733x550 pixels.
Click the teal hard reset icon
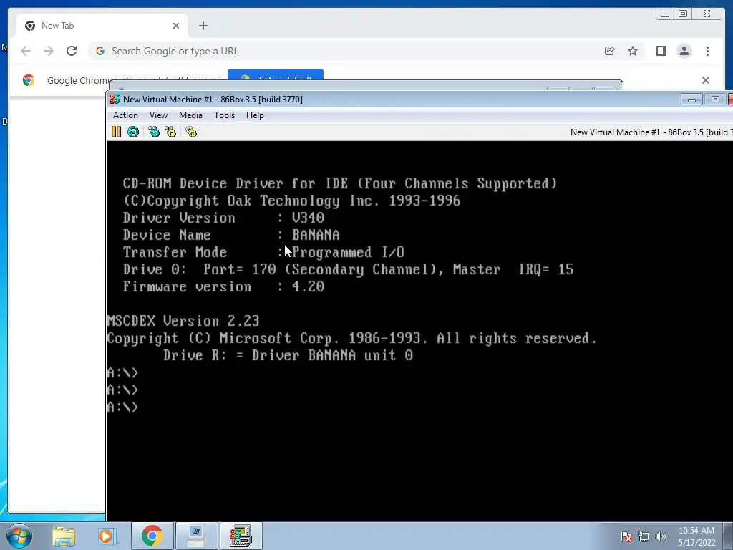(x=133, y=132)
